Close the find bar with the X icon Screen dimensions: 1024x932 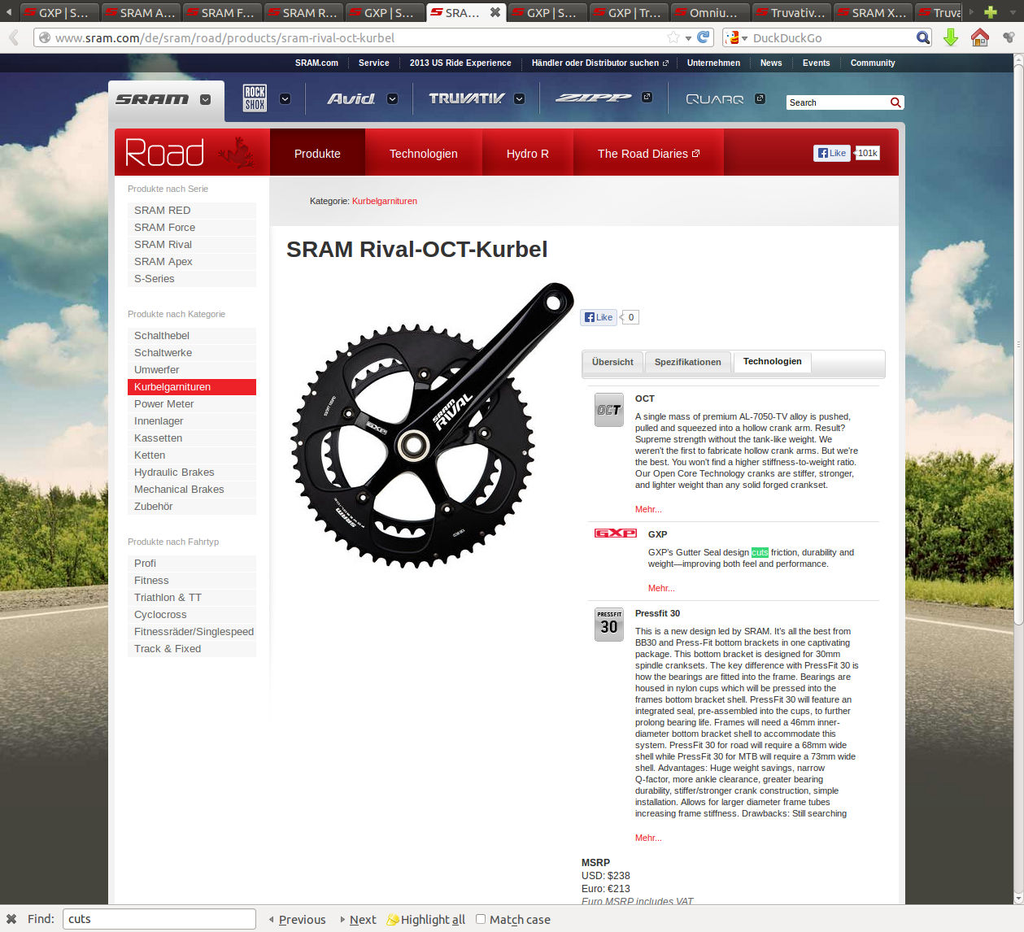pyautogui.click(x=11, y=919)
